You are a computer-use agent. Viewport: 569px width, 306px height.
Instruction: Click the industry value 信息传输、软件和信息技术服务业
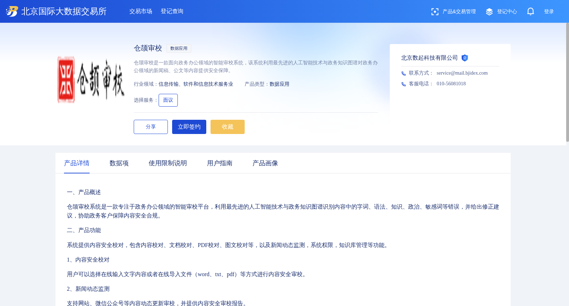tap(196, 84)
